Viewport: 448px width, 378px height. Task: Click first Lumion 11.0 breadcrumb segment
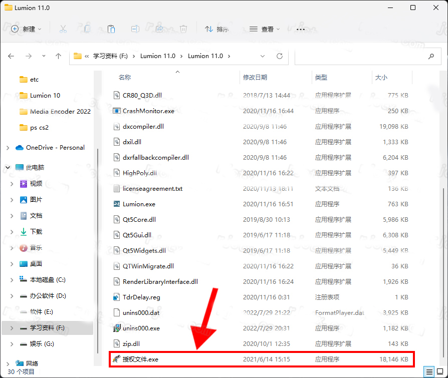click(158, 56)
